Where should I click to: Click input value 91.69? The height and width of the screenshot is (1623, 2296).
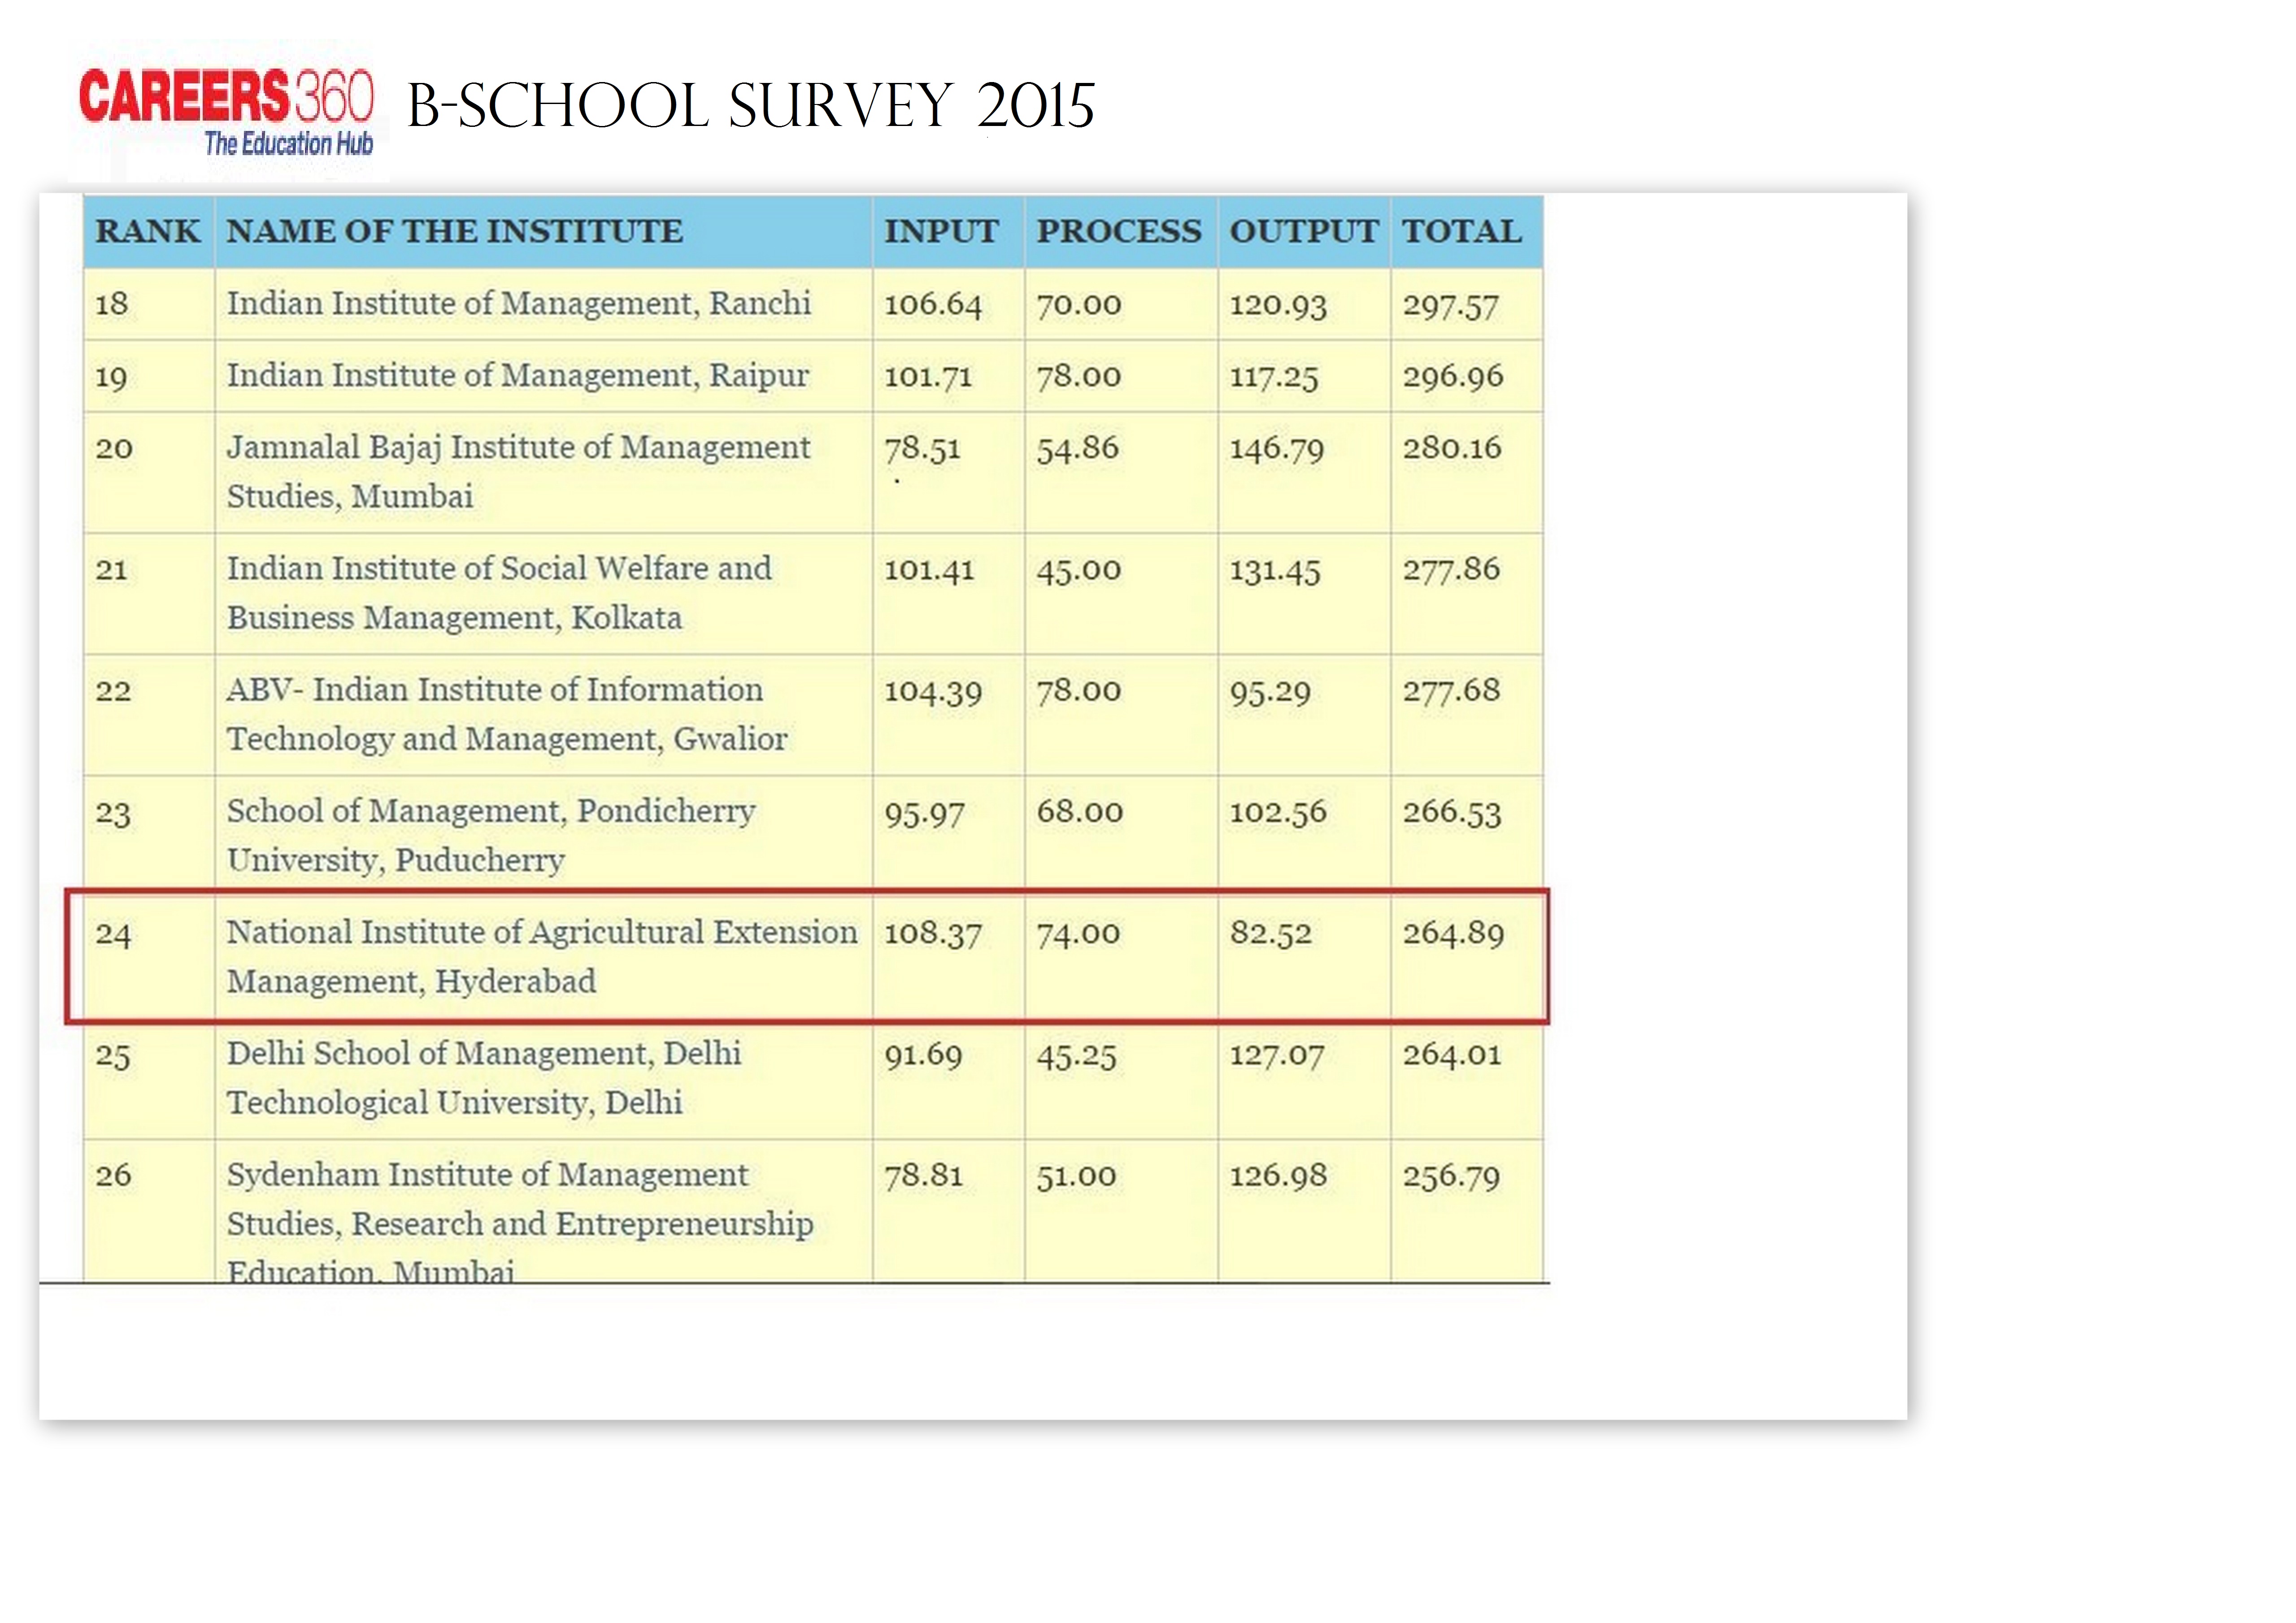point(923,1056)
